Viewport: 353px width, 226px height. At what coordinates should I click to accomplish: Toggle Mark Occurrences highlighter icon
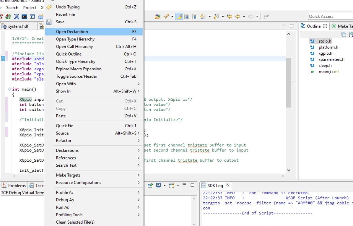tap(179, 17)
